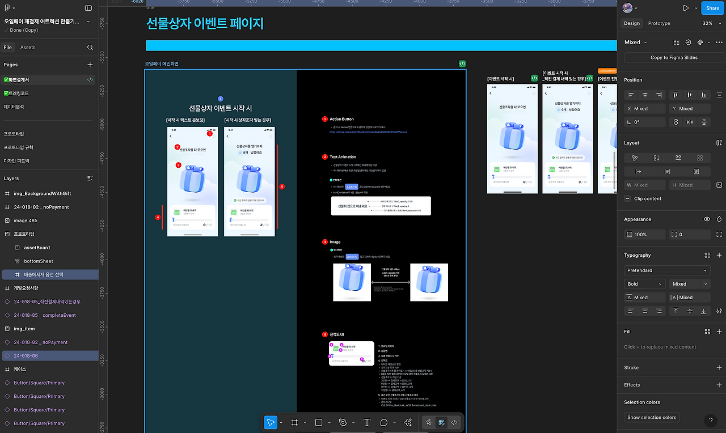The height and width of the screenshot is (433, 726).
Task: Align selection horizontal centers
Action: tap(645, 95)
